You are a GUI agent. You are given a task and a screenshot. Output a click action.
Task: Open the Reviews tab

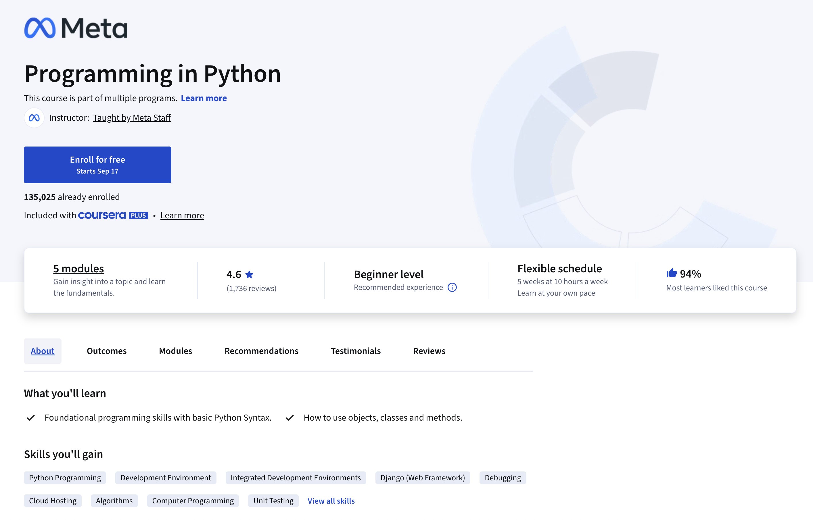[429, 351]
